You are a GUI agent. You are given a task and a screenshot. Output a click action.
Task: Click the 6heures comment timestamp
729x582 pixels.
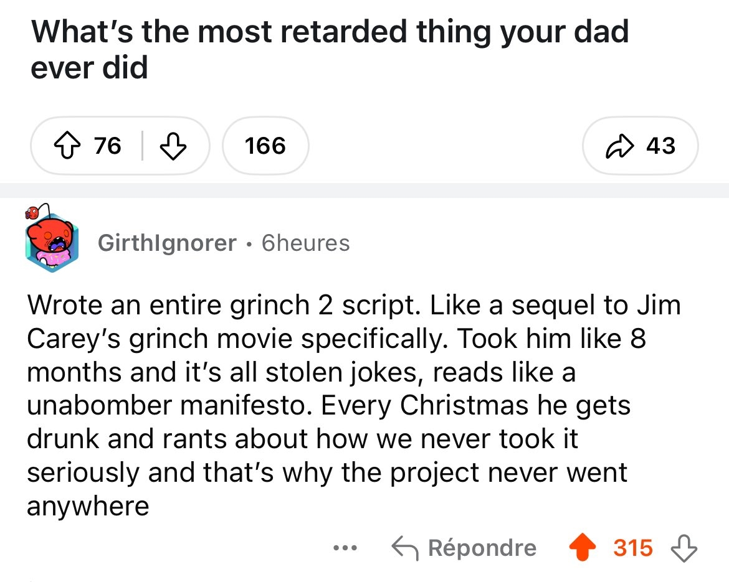coord(305,243)
